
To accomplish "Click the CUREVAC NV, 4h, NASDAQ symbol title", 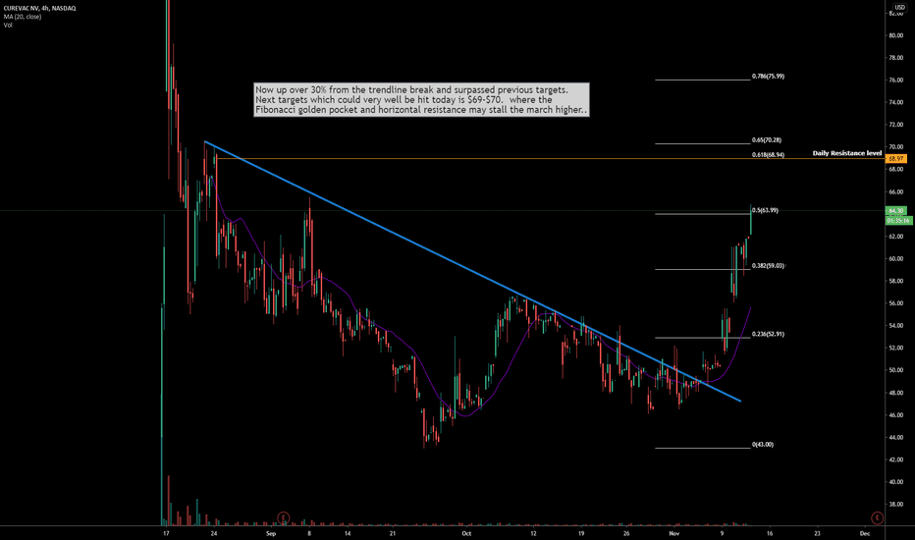I will coord(39,8).
